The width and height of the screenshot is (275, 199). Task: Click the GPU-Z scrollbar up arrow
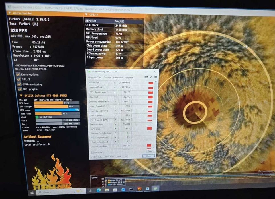pos(156,81)
